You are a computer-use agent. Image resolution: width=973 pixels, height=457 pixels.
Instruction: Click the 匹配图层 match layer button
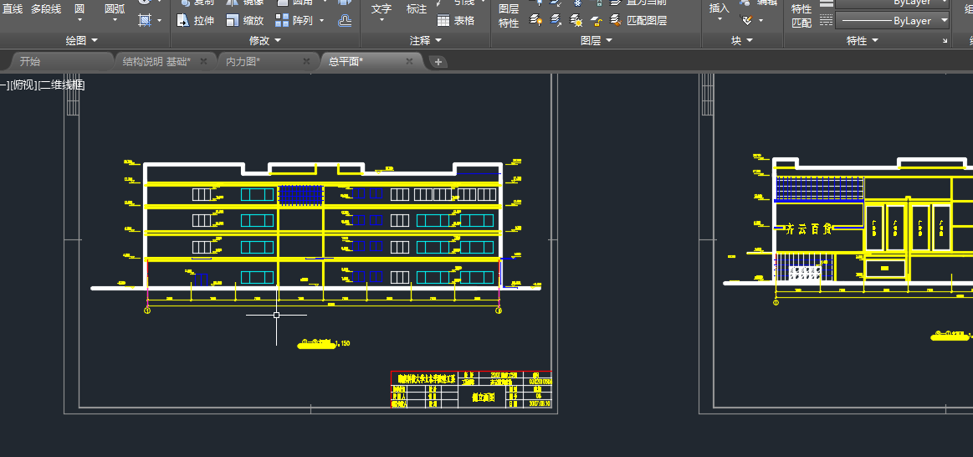(638, 20)
